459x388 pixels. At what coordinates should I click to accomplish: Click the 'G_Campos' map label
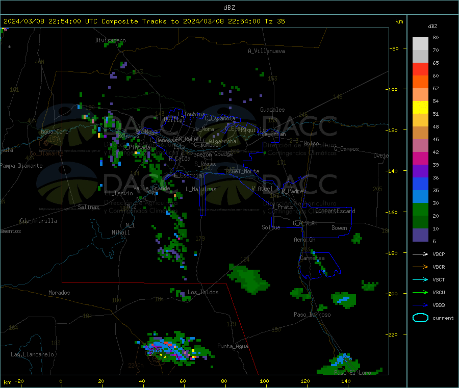tap(346, 149)
